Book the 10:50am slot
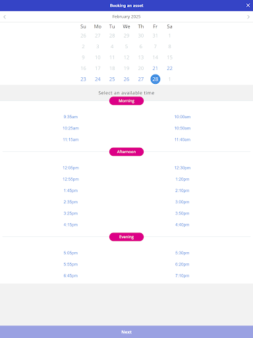 pyautogui.click(x=183, y=128)
